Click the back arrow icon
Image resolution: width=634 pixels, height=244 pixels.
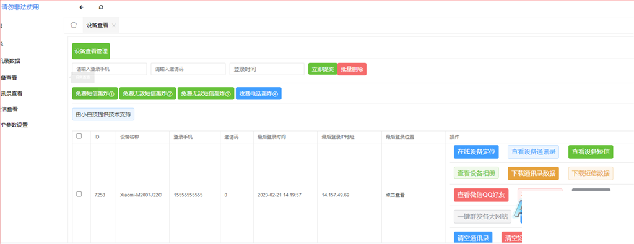(x=82, y=7)
